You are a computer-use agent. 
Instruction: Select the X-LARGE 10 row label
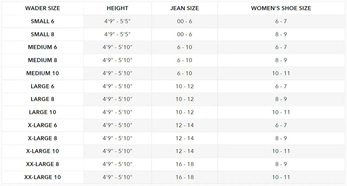click(43, 151)
